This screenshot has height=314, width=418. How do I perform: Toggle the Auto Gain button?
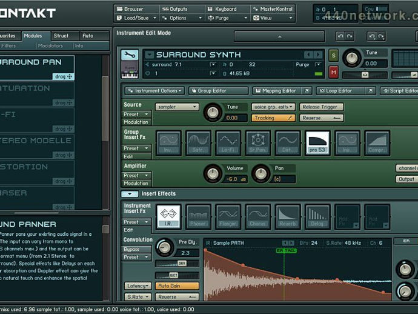click(177, 286)
